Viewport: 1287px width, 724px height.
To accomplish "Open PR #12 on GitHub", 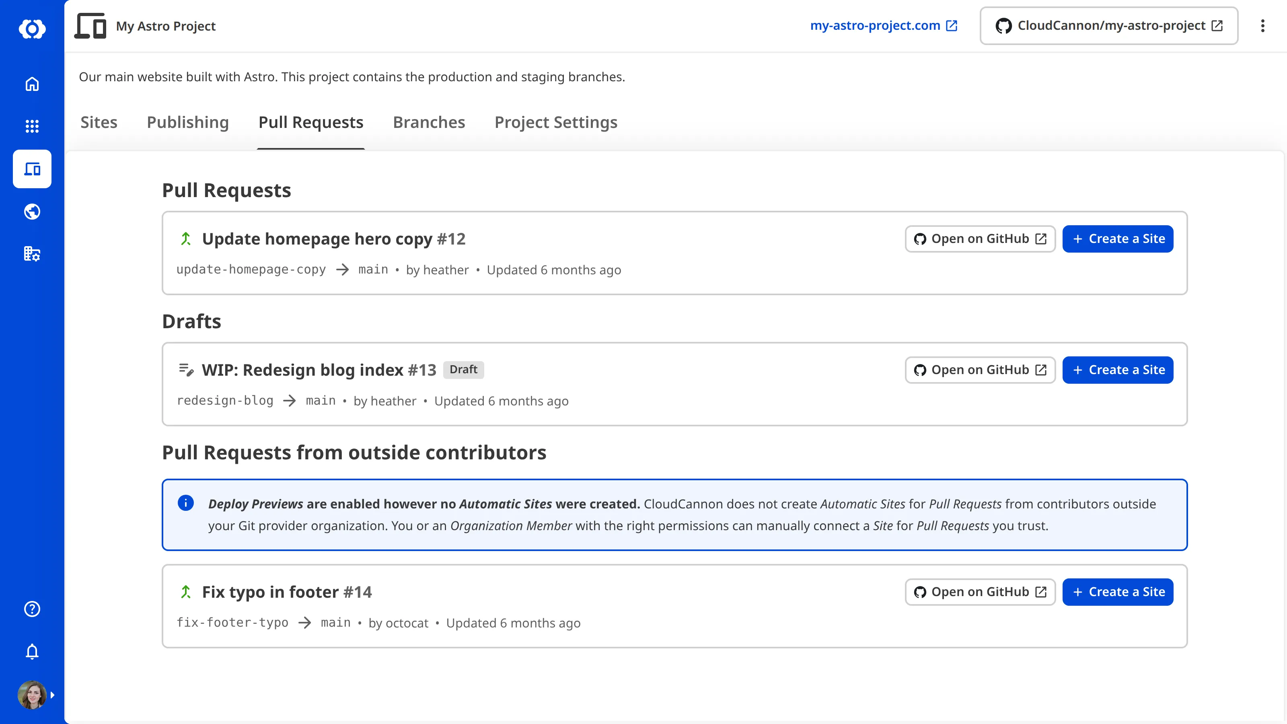I will click(980, 239).
